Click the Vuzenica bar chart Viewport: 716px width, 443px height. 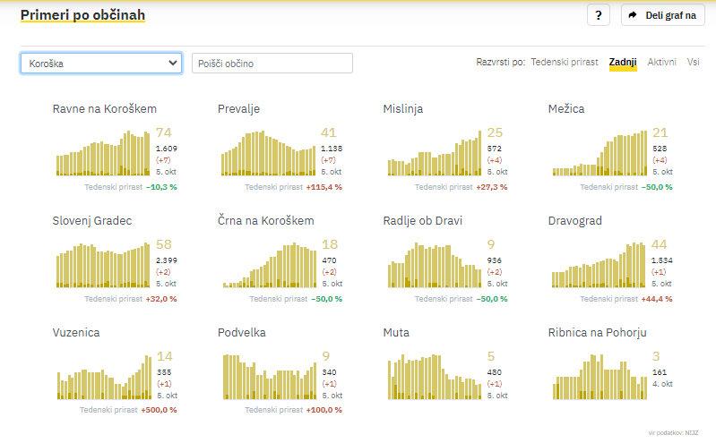pyautogui.click(x=102, y=376)
